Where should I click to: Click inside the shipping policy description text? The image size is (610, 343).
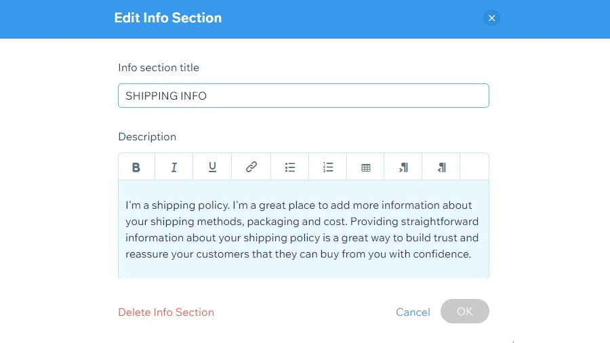pos(302,229)
